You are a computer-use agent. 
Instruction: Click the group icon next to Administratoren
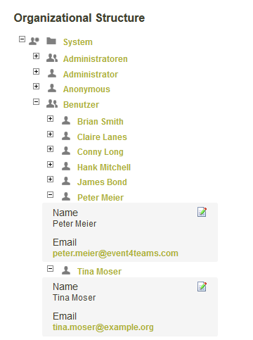[52, 58]
